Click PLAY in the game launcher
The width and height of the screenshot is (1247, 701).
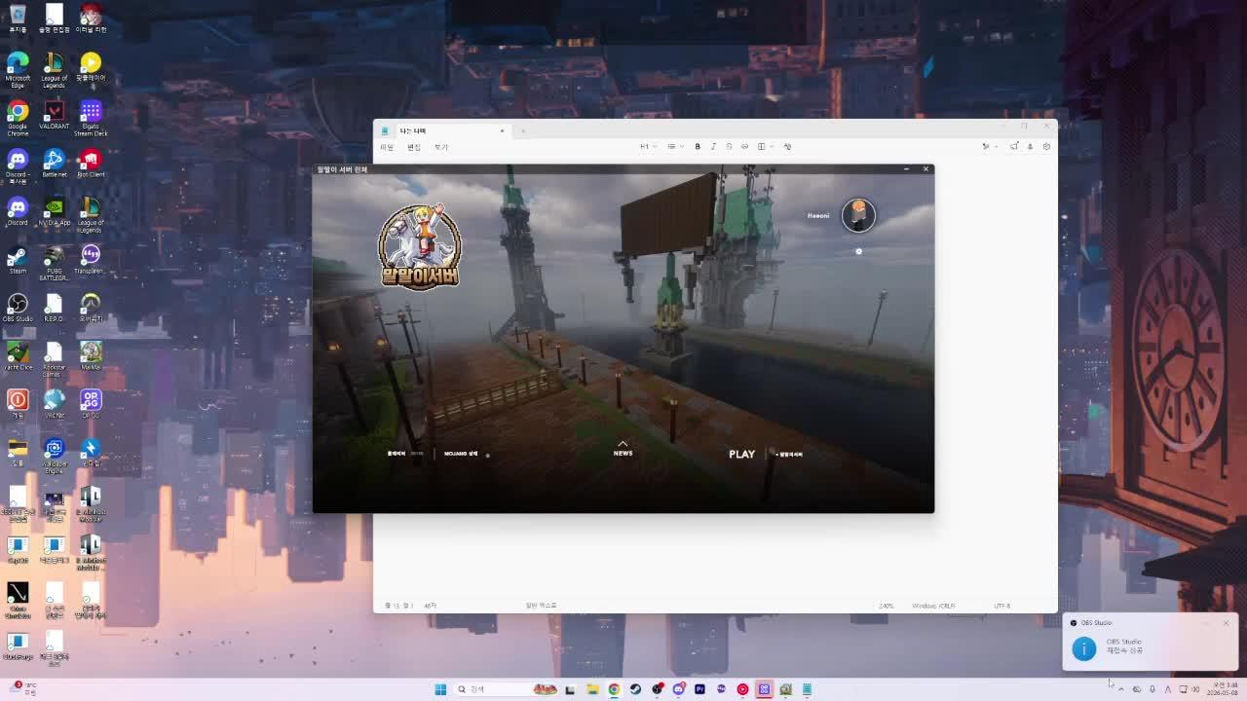(741, 454)
